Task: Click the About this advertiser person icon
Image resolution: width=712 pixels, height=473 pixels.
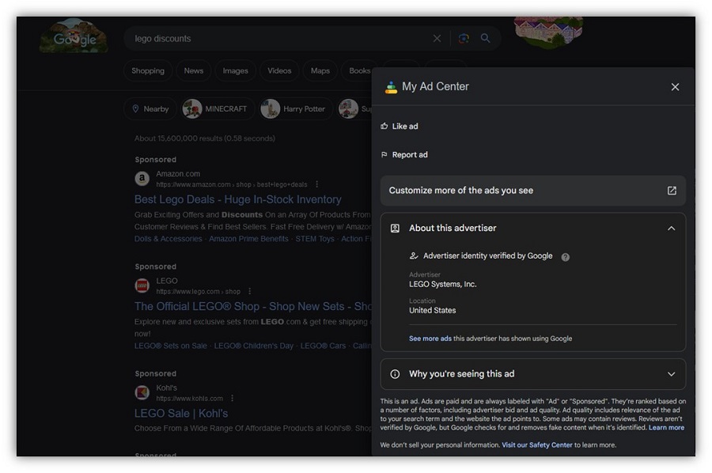Action: 395,229
